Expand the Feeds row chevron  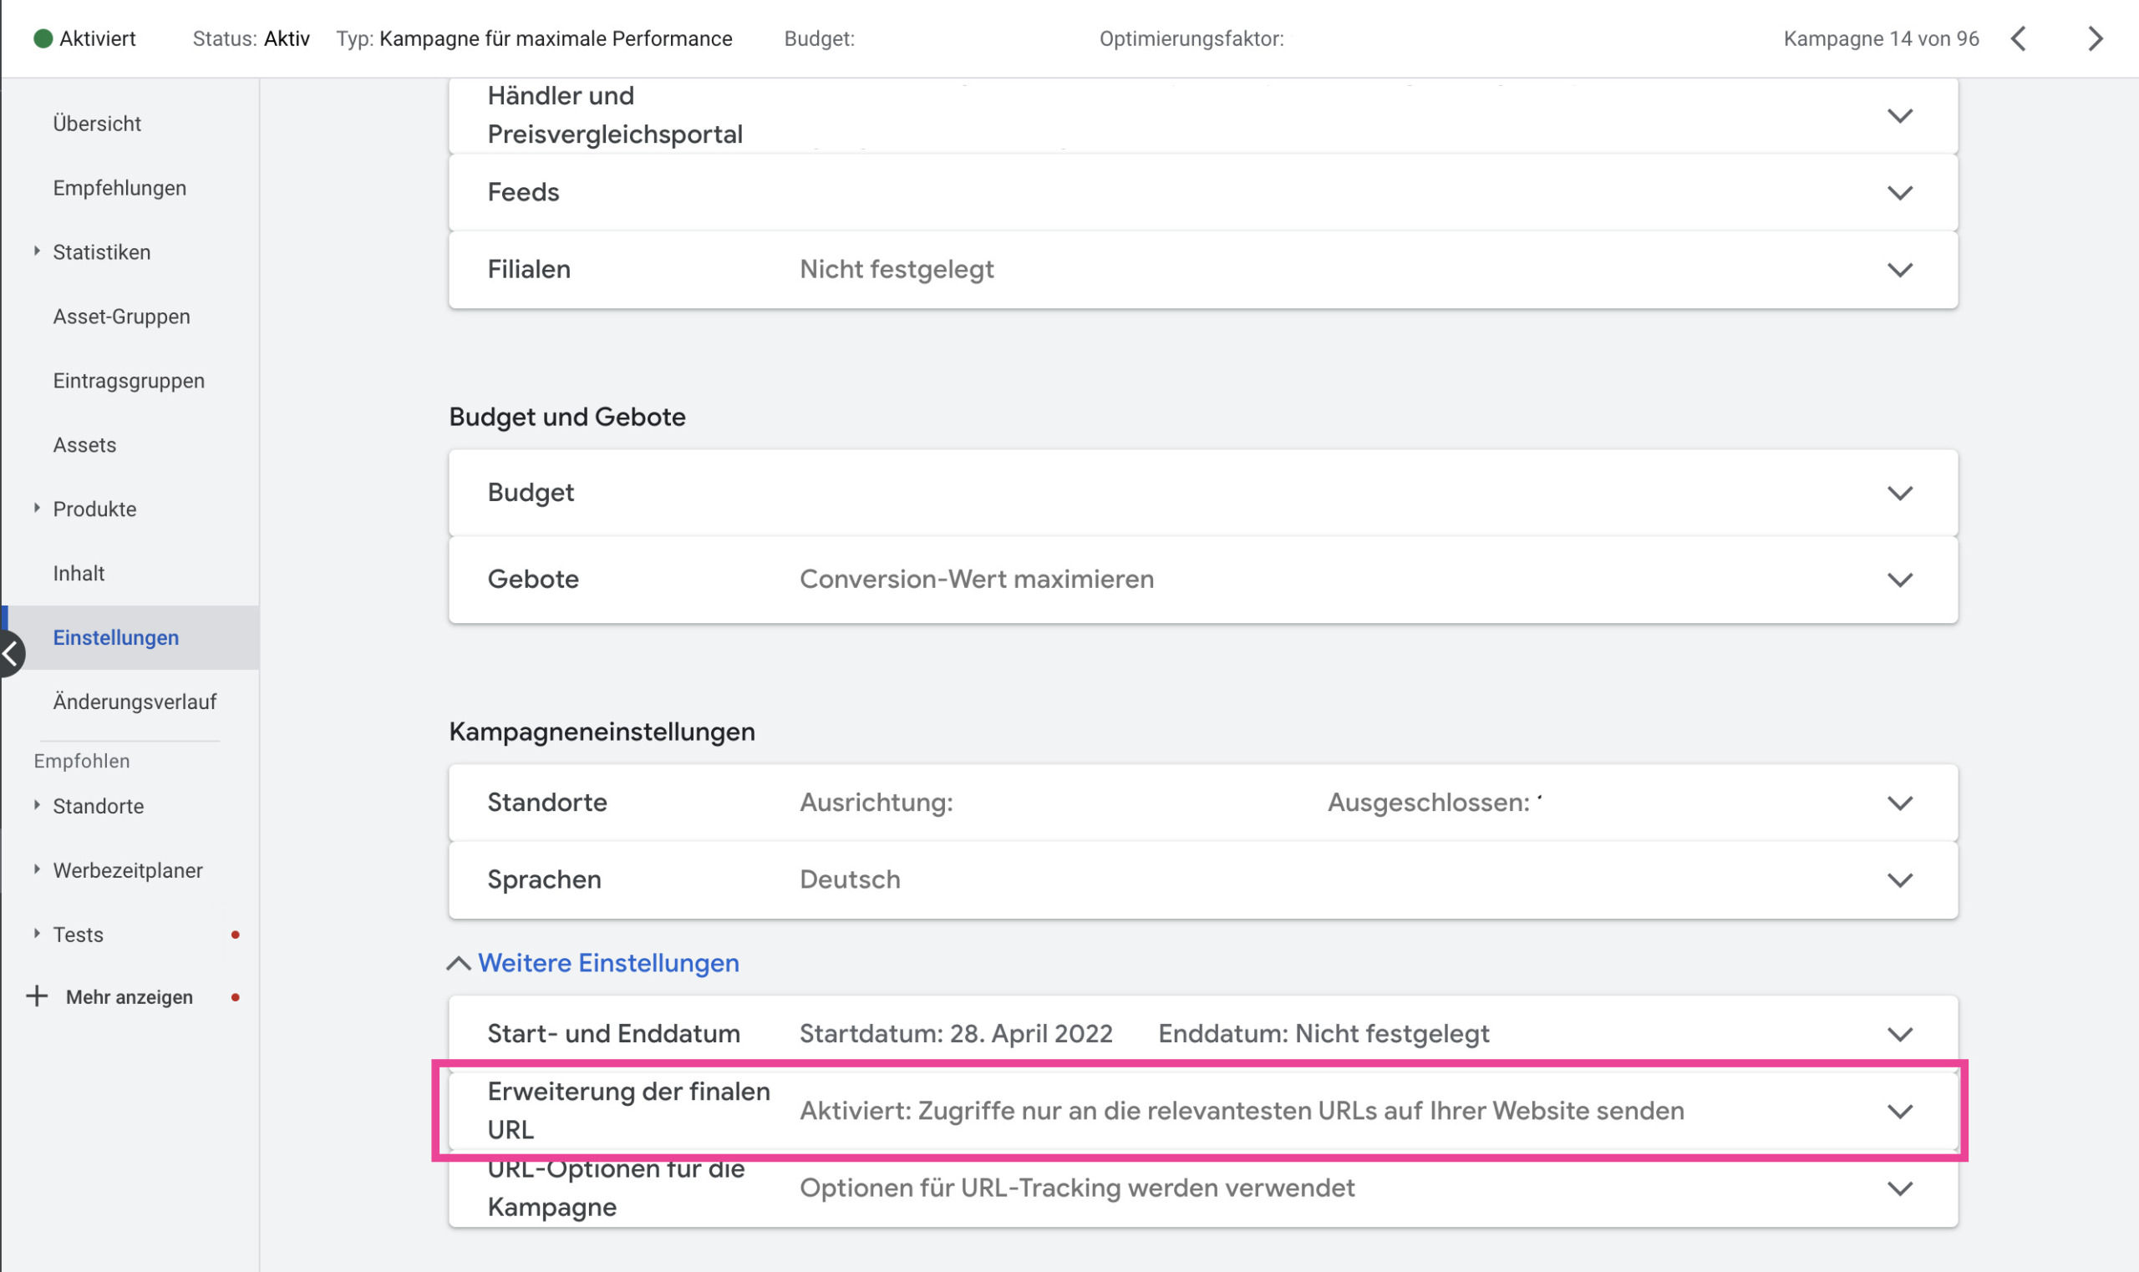1900,193
